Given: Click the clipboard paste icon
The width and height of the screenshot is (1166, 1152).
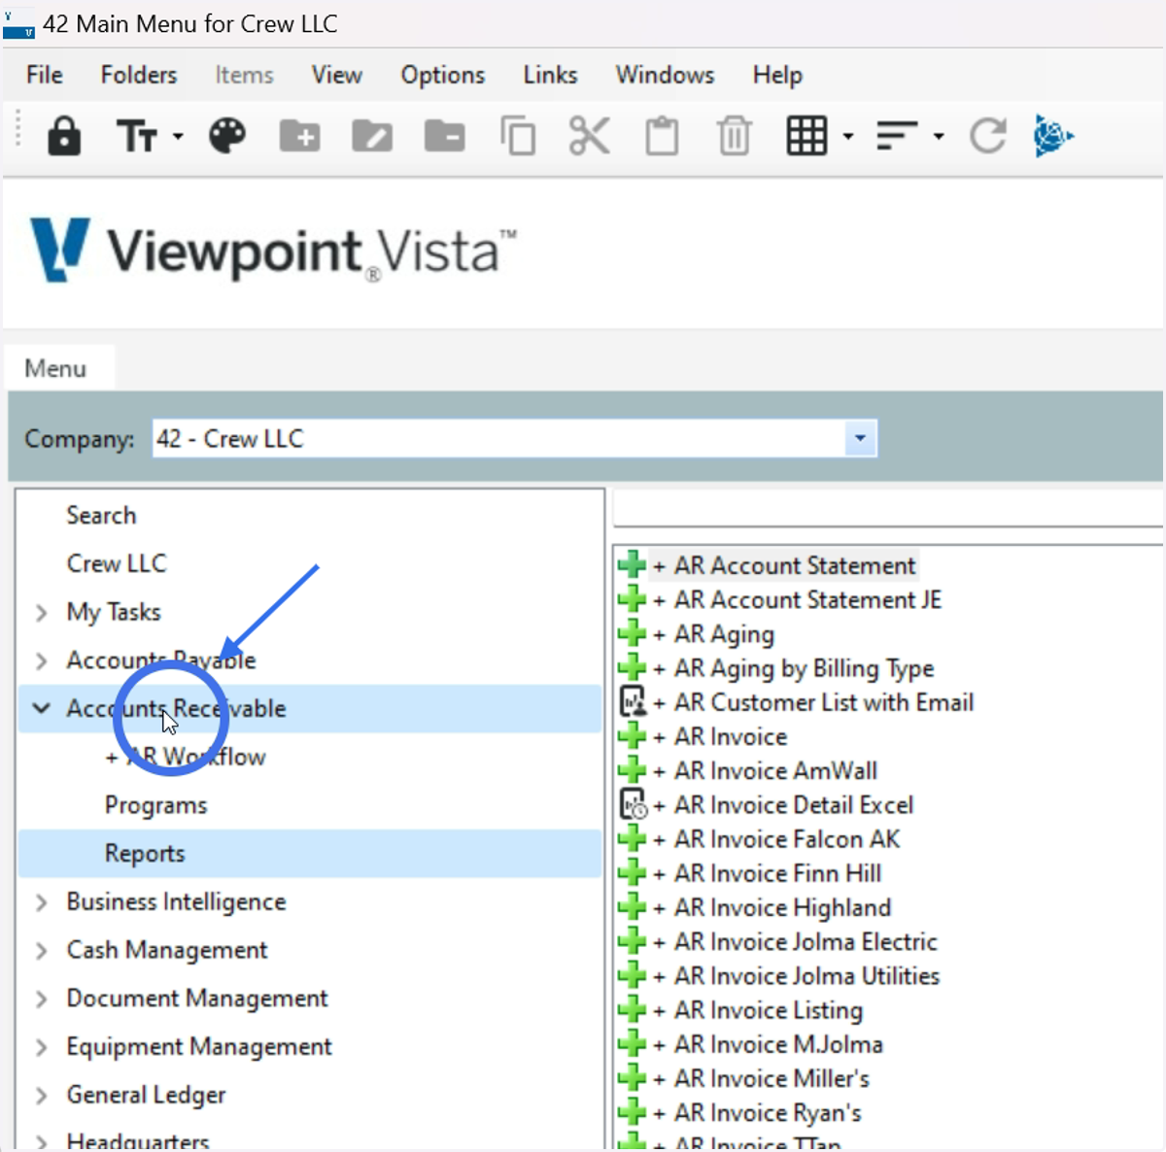Looking at the screenshot, I should pyautogui.click(x=663, y=136).
